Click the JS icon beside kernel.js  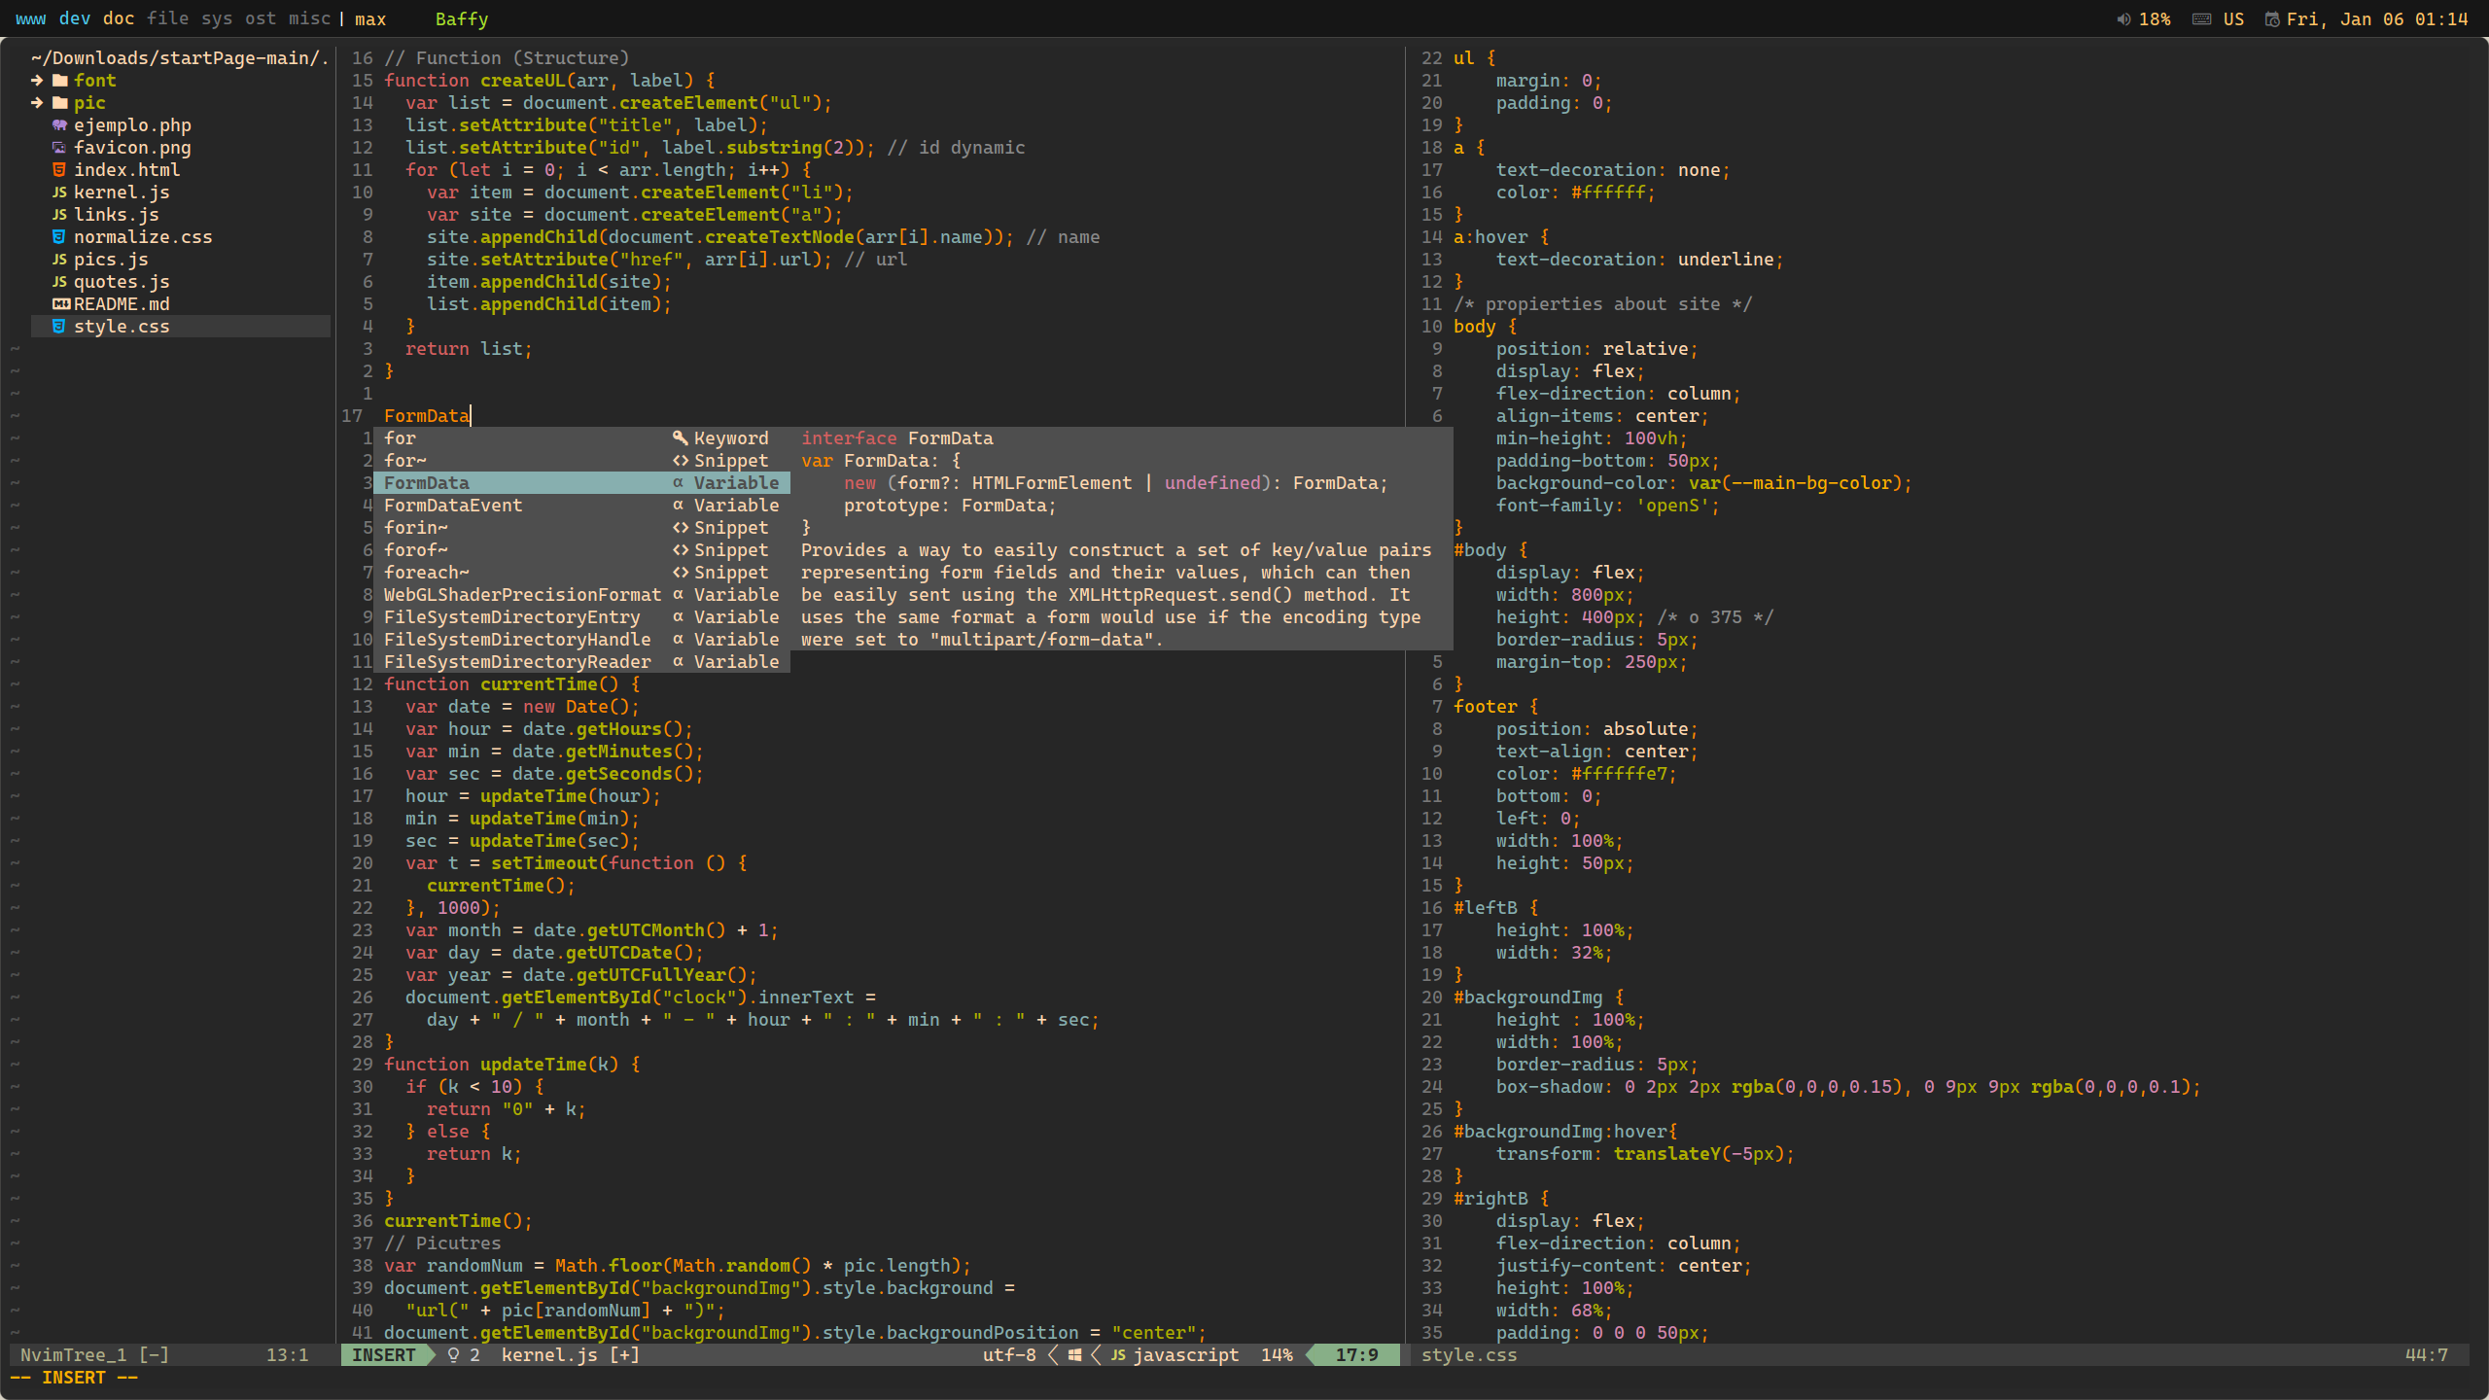click(59, 192)
